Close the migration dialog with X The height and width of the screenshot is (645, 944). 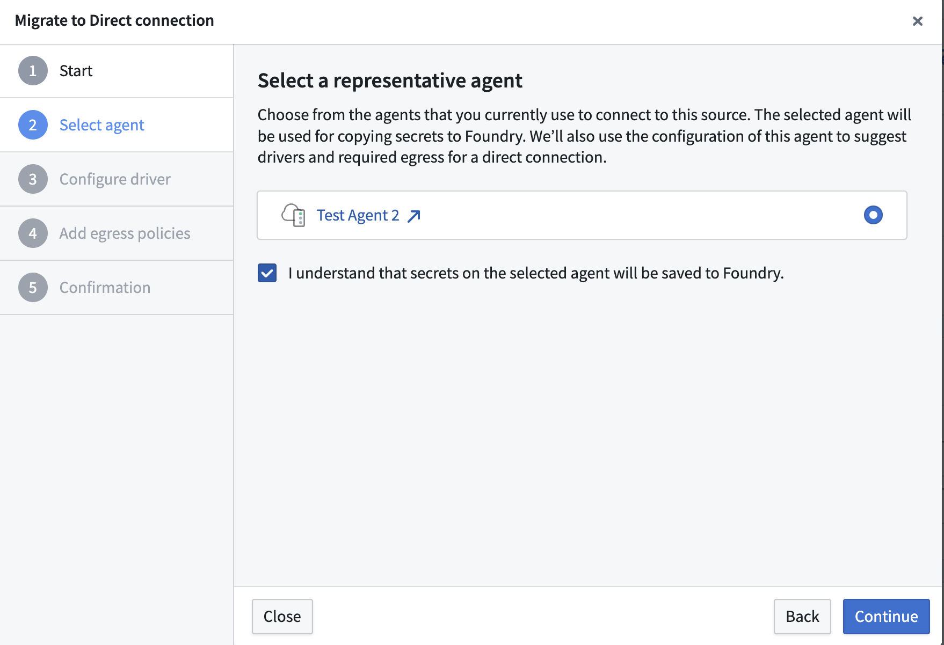[x=917, y=21]
